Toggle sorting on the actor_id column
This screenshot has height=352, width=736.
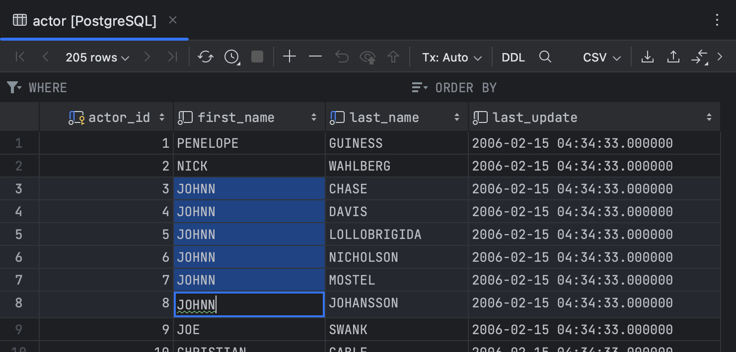162,117
